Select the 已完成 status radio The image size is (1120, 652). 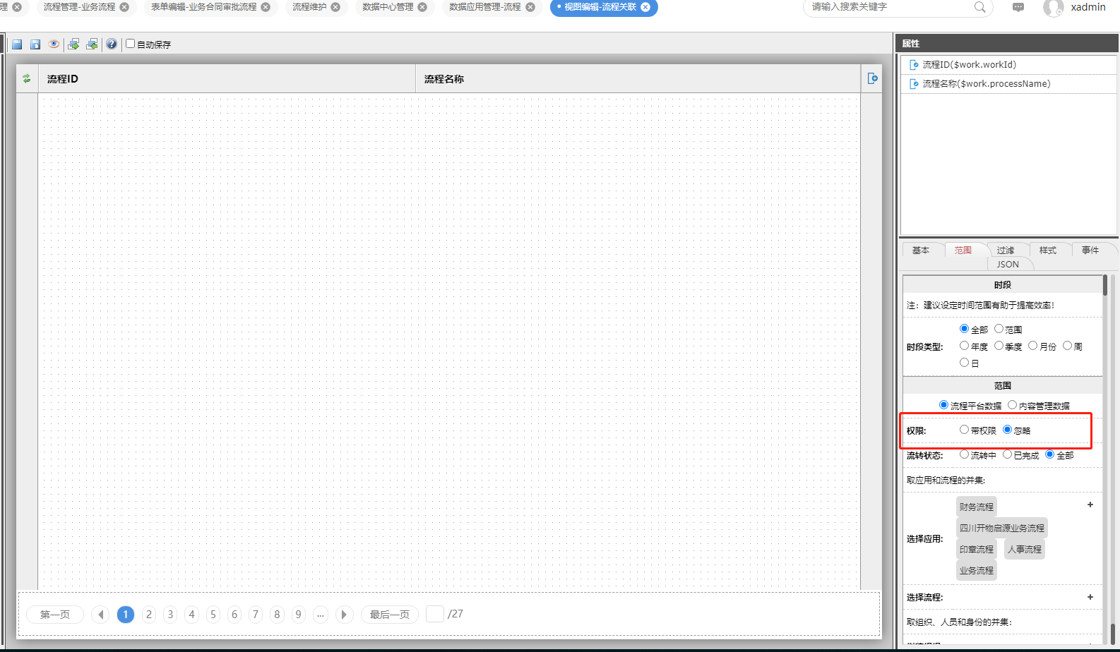click(x=1007, y=454)
